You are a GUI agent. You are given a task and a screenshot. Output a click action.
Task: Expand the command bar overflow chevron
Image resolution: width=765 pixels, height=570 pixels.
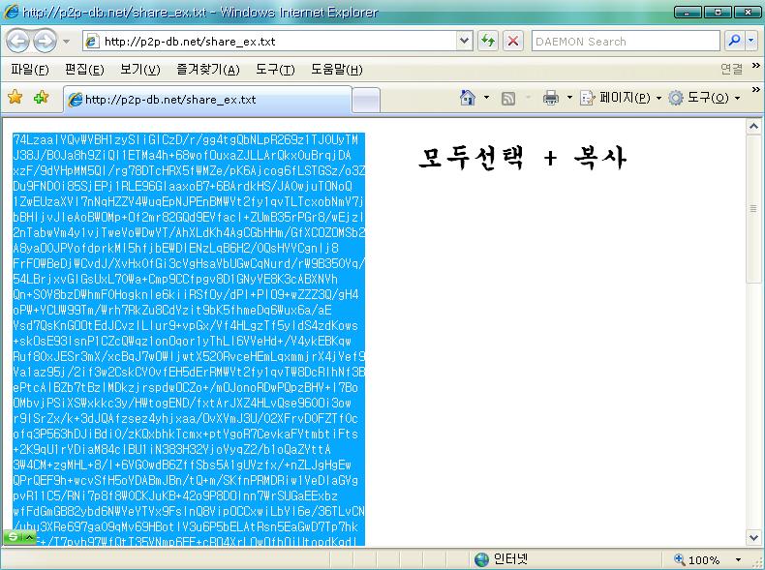[755, 89]
